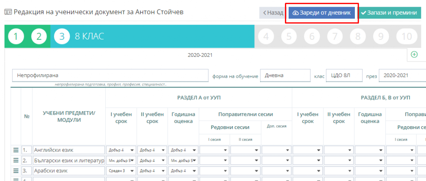Jump to step 6 circle
The height and width of the screenshot is (181, 426).
click(x=312, y=37)
